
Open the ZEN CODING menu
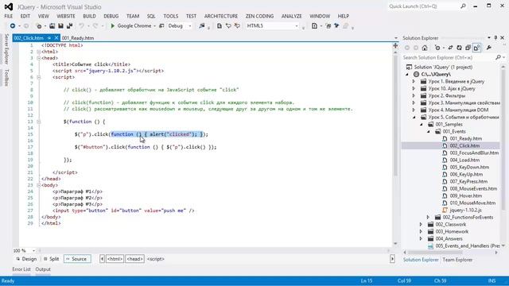tap(259, 16)
